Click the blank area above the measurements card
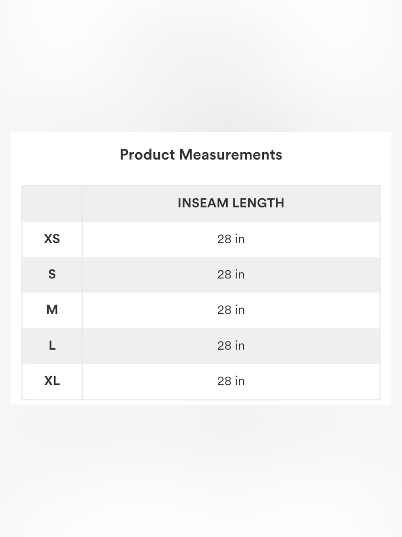The image size is (402, 537). (201, 64)
